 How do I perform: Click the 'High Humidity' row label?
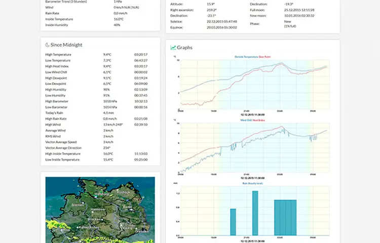point(56,90)
